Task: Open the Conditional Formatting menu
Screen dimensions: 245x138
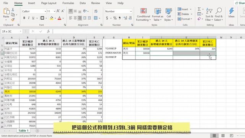Action: tap(144, 15)
